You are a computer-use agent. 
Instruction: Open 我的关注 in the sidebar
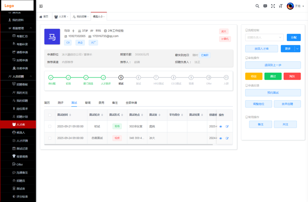click(x=18, y=93)
